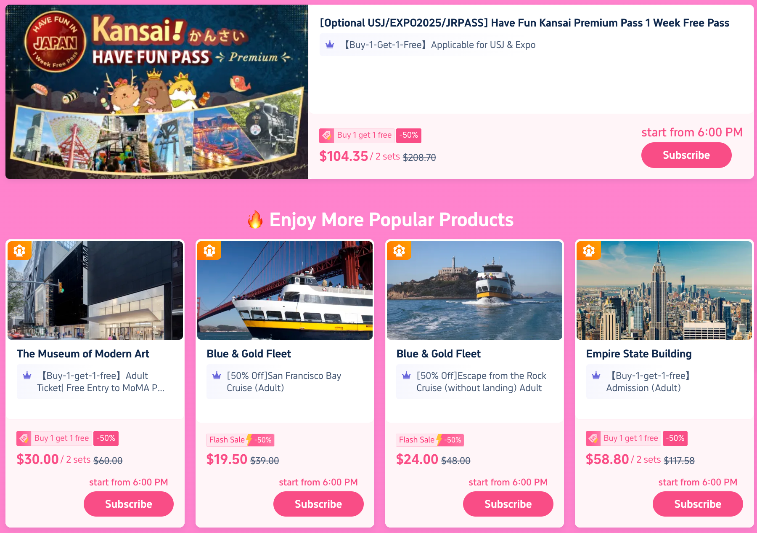
Task: Click orange badge icon on Empire State image
Action: click(589, 251)
